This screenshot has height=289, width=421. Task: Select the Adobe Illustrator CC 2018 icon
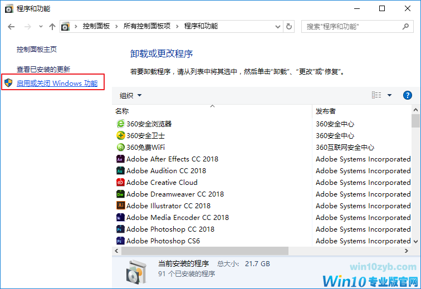[120, 205]
